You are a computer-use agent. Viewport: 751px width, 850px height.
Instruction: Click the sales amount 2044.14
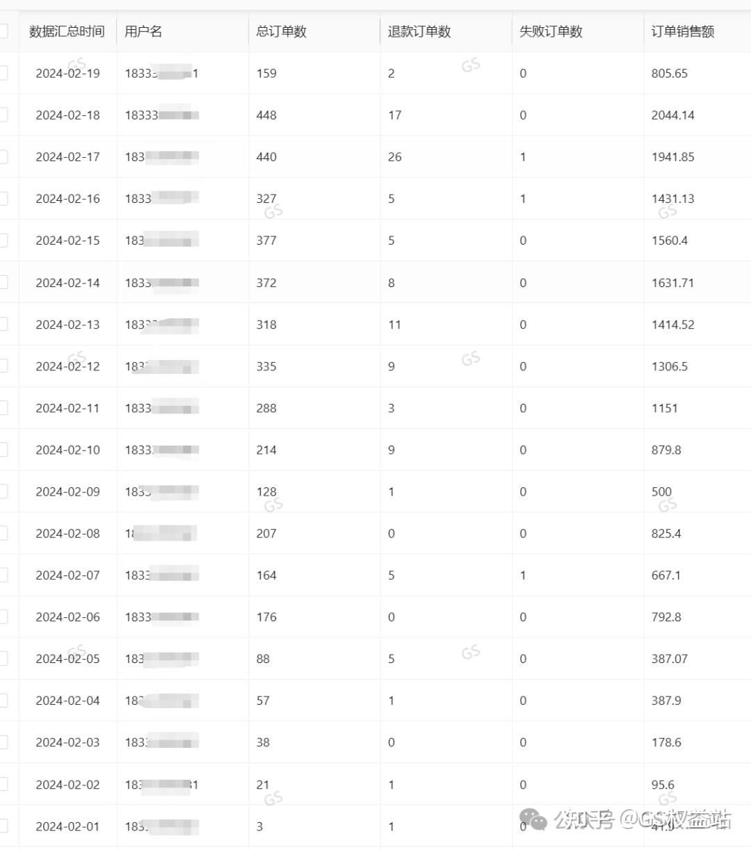coord(672,115)
